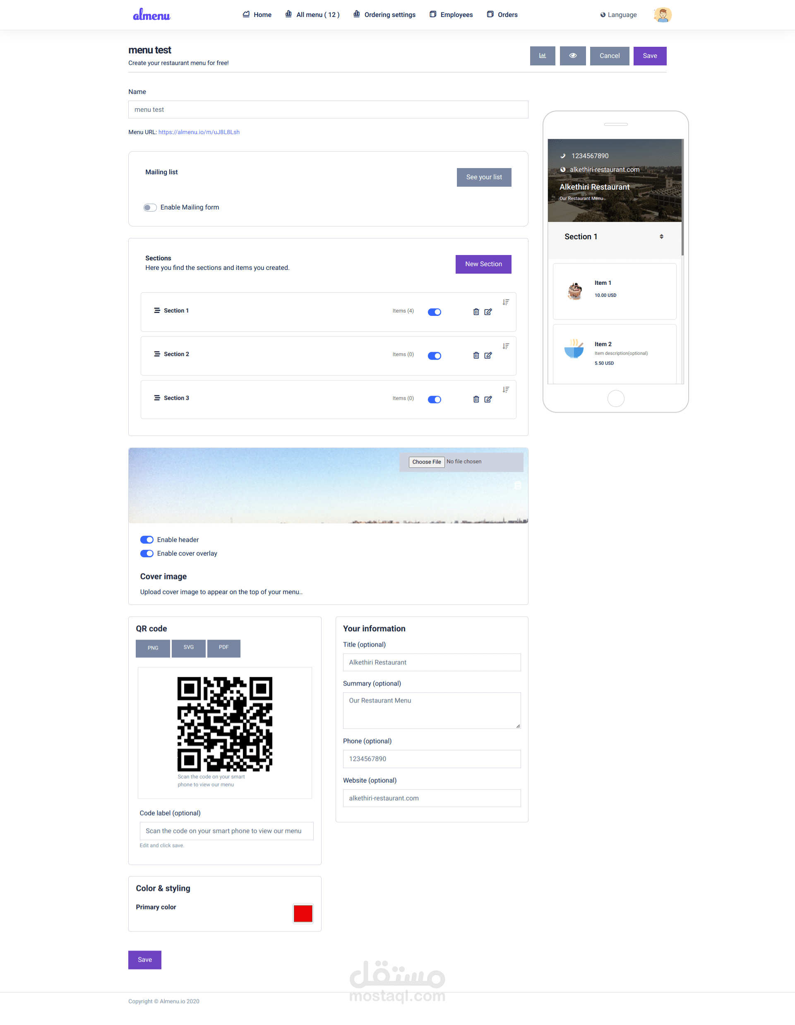Image resolution: width=795 pixels, height=1025 pixels.
Task: Delete Section 1 using the trash icon
Action: pos(476,312)
